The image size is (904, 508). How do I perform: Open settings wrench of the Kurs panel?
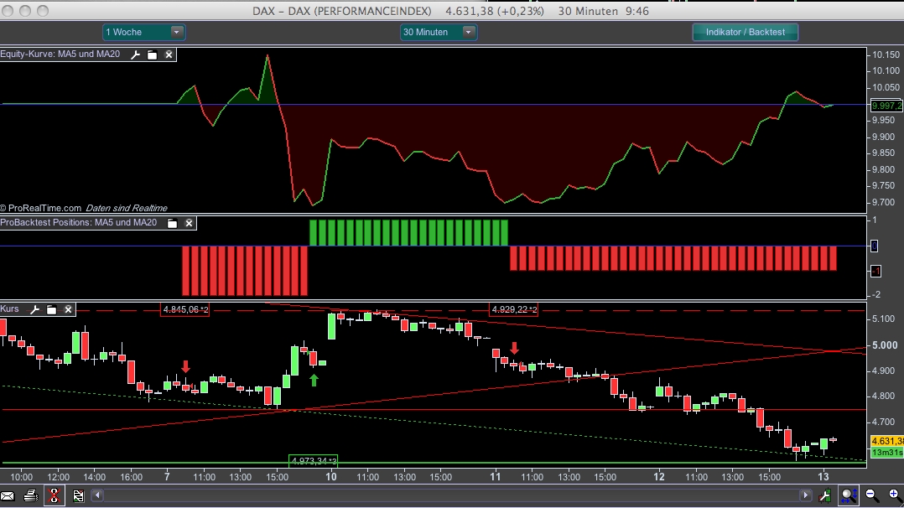[34, 309]
